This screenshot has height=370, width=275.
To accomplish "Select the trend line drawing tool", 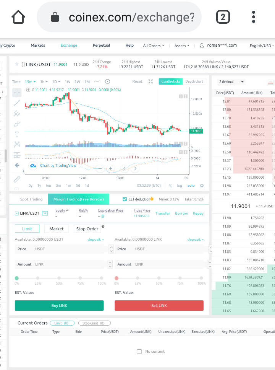I will (x=17, y=103).
